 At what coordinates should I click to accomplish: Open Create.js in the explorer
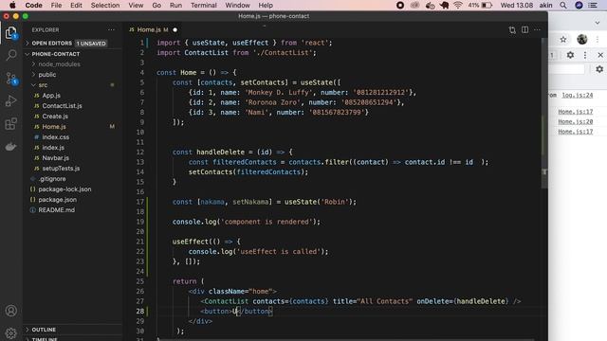[55, 117]
